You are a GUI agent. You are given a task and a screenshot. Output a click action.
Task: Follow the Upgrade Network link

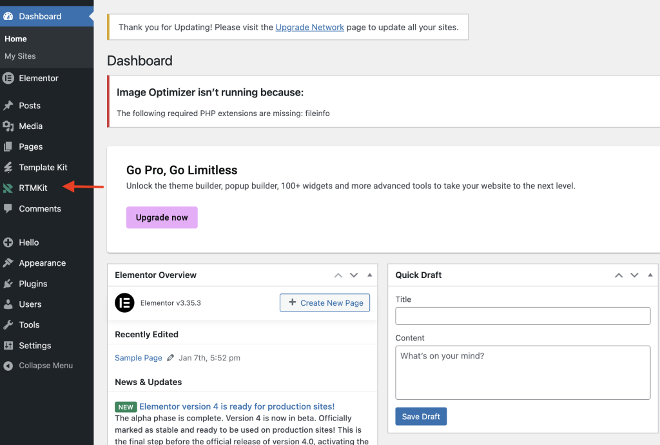309,28
